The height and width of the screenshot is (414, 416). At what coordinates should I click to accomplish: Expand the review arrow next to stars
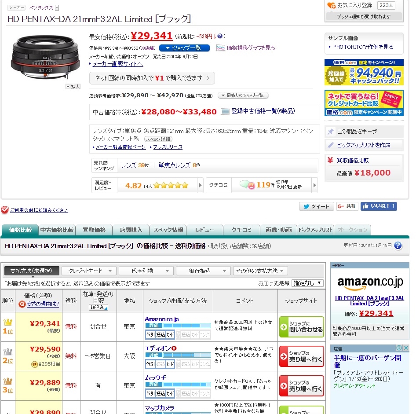click(201, 185)
